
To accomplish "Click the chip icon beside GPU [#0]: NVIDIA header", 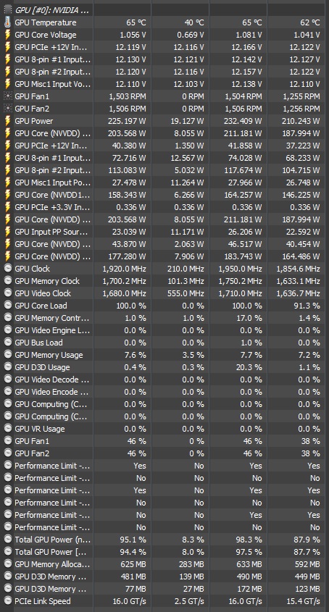I will click(x=8, y=10).
